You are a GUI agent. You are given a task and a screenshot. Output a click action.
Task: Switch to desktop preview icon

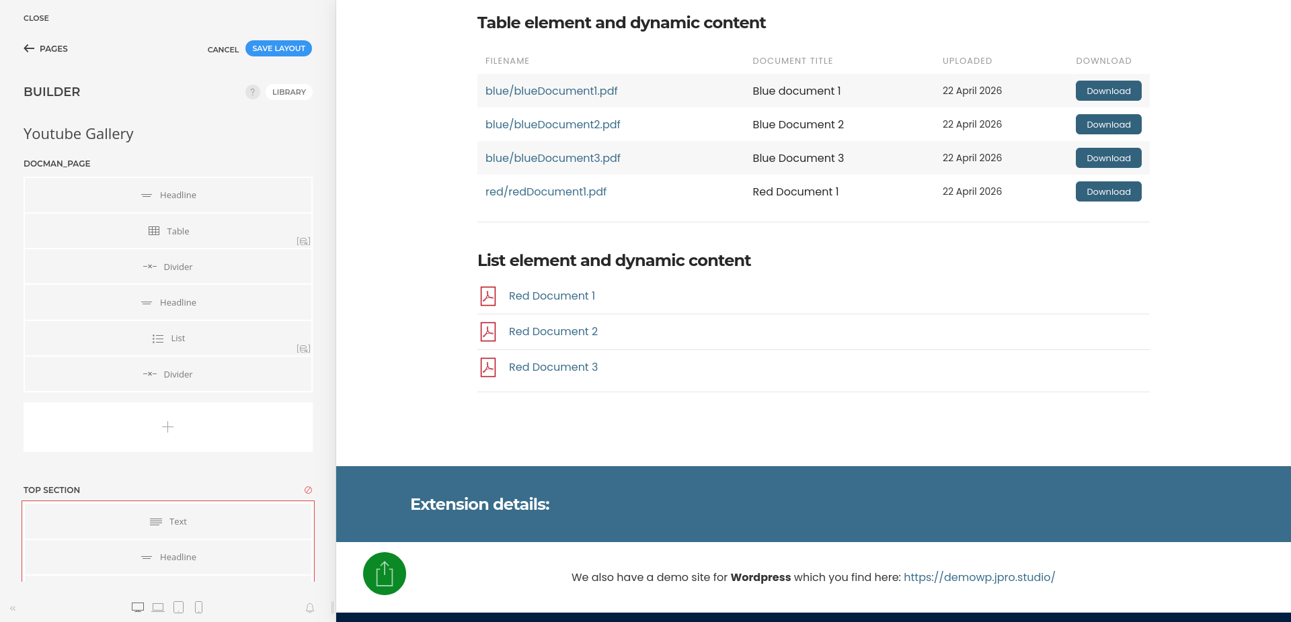(x=138, y=607)
